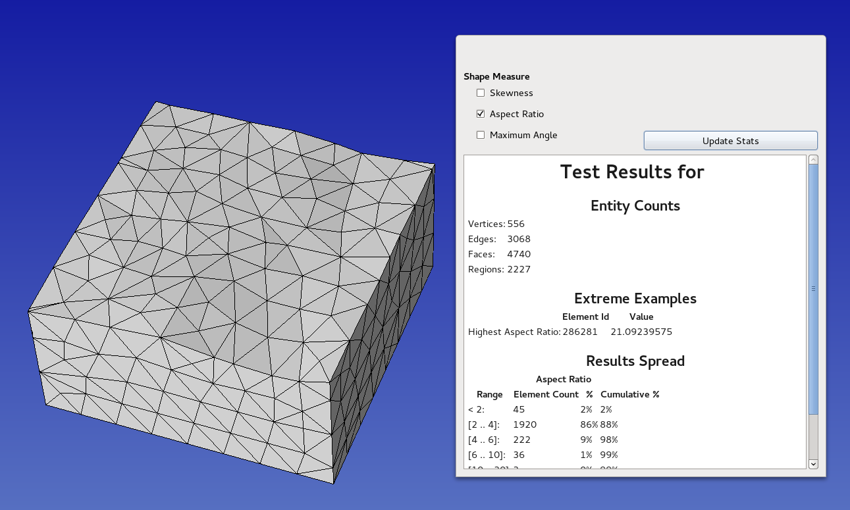Select the element Id 286281
Image resolution: width=850 pixels, height=510 pixels.
(581, 332)
